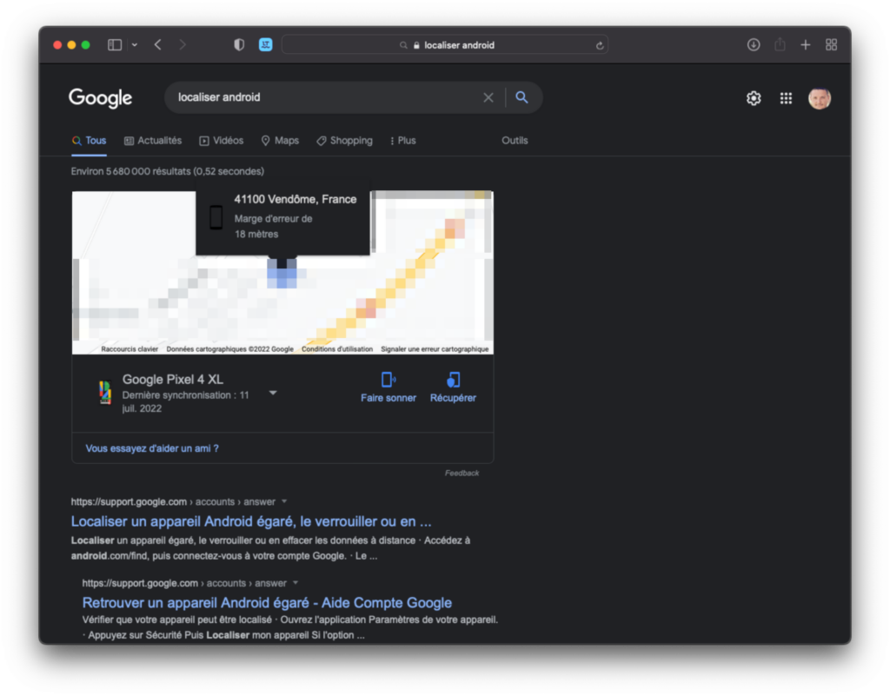Switch to the Vidéos tab
Screen dimensions: 890x696
coord(222,141)
